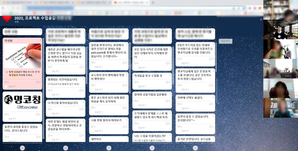Open options menu of first column header
The width and height of the screenshot is (298, 151).
pos(40,31)
